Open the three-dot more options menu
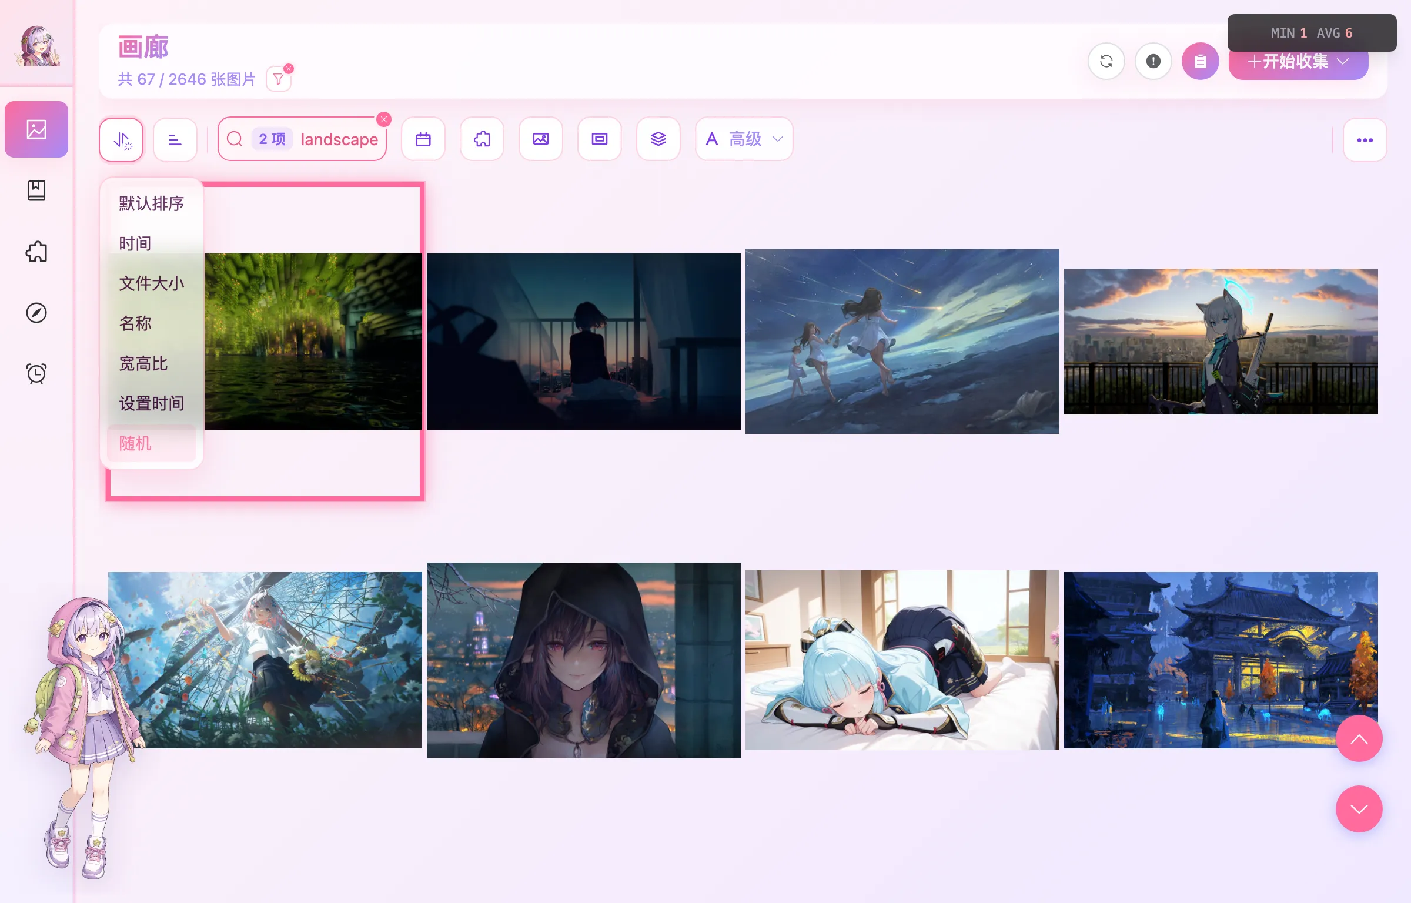 1365,140
